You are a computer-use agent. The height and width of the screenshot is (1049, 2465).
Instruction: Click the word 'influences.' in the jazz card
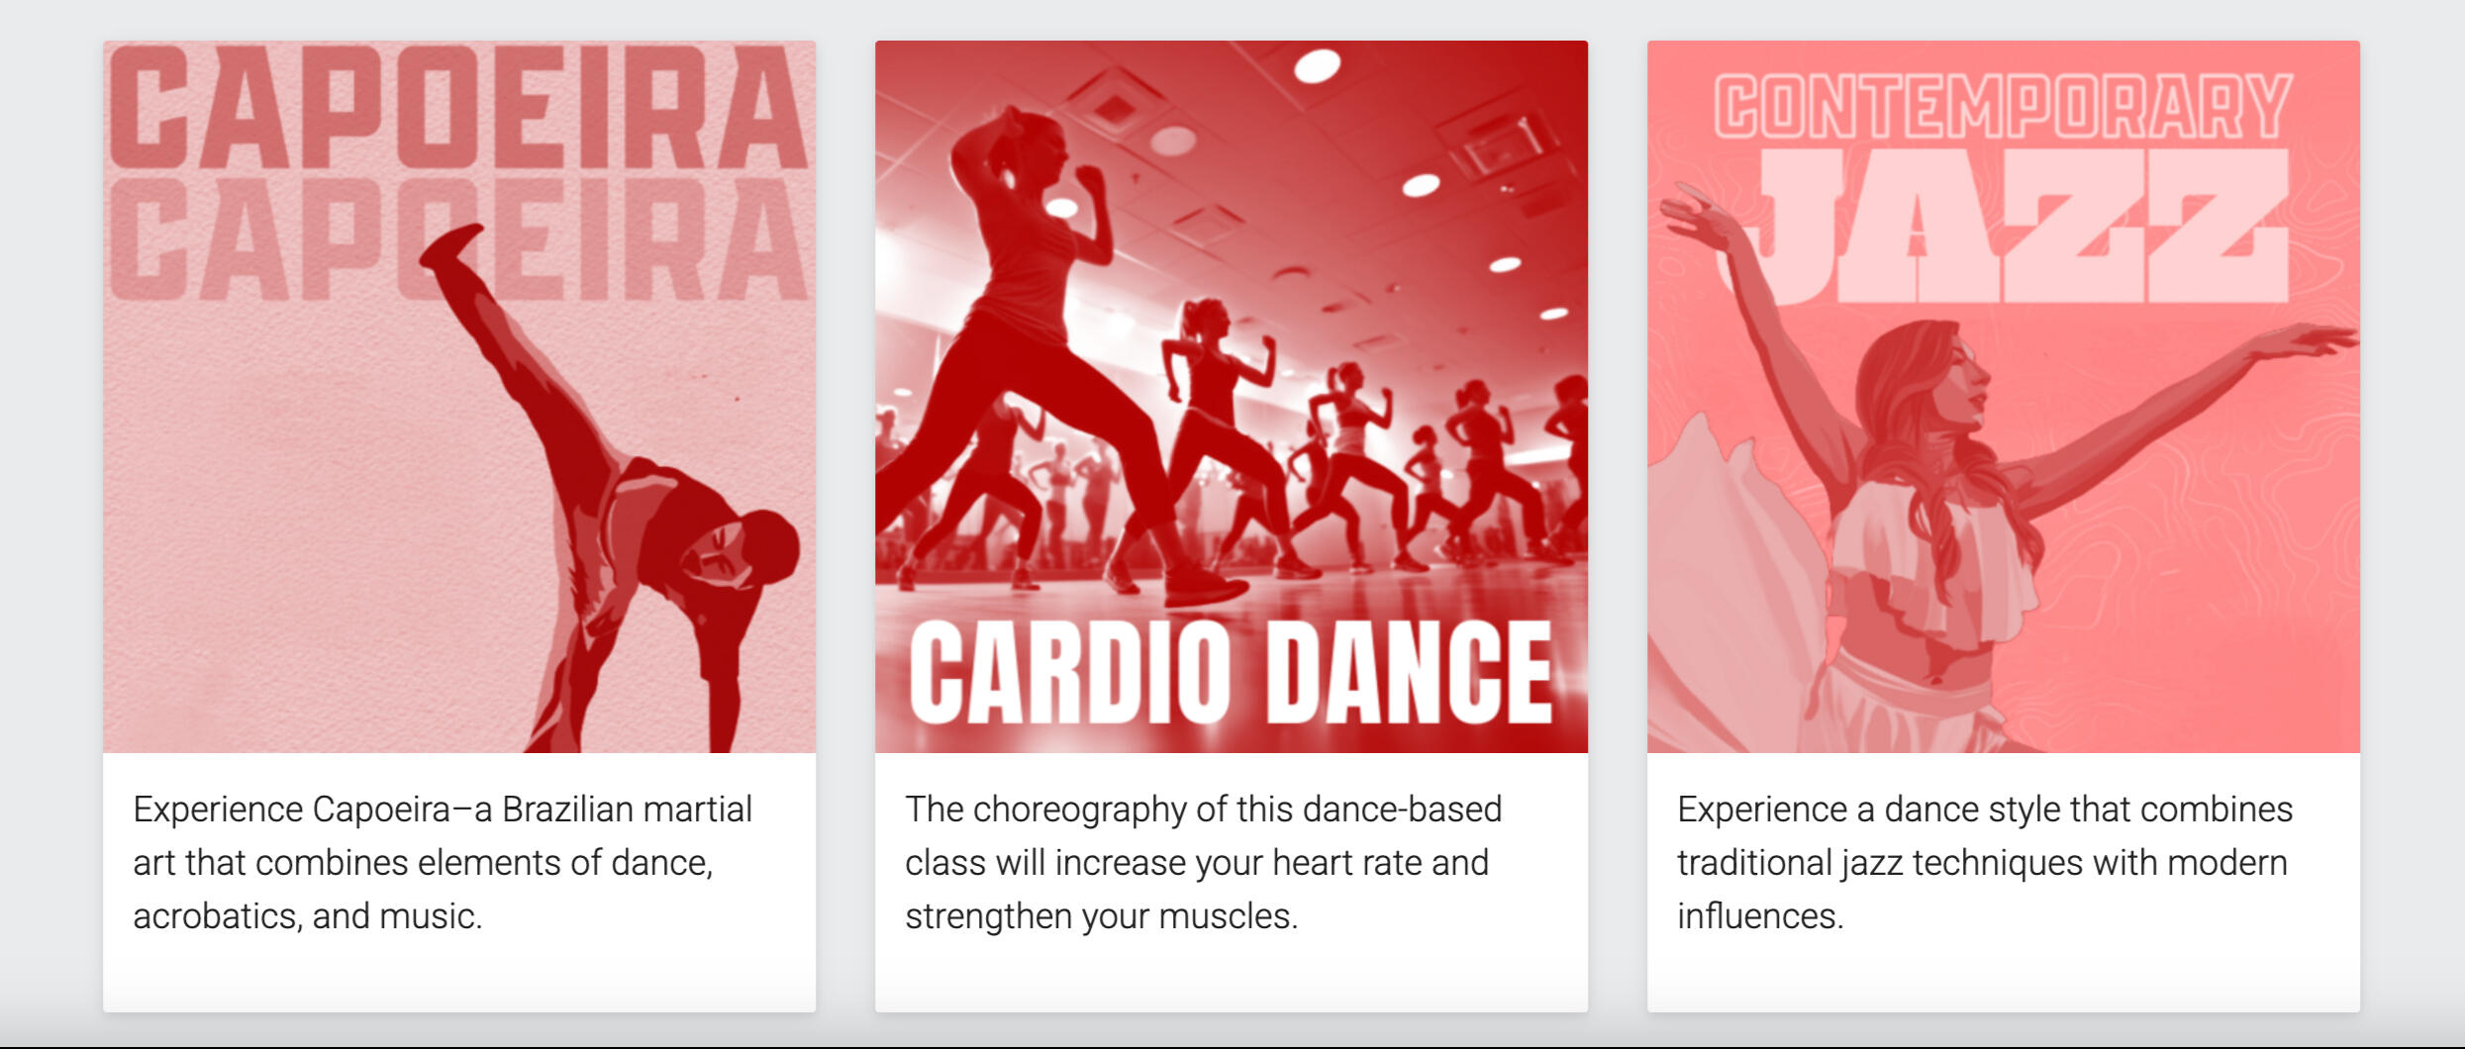(1760, 916)
